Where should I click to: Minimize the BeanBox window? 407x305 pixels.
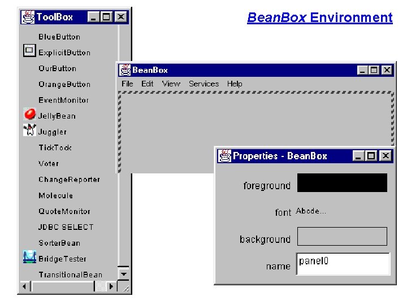tap(362, 70)
